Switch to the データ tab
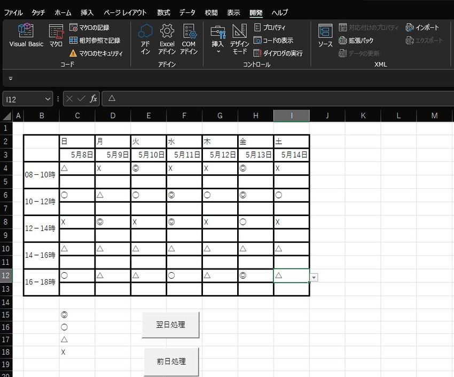The width and height of the screenshot is (454, 377). point(187,12)
